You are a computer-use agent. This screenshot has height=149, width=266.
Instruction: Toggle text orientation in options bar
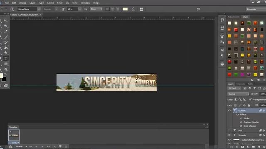coord(12,9)
